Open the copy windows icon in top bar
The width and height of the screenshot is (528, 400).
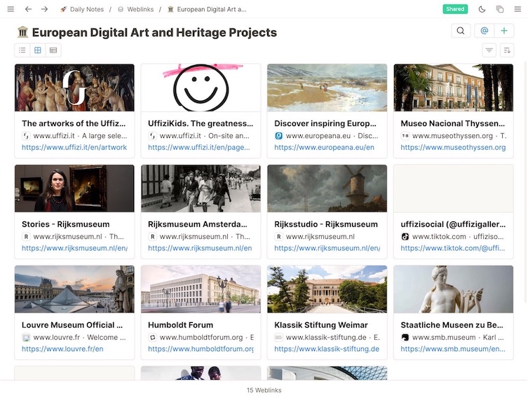(x=500, y=9)
